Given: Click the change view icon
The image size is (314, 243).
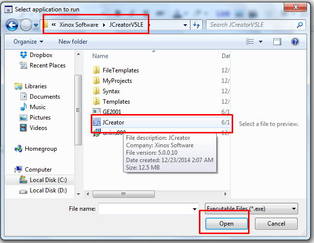Looking at the screenshot, I should [250, 42].
